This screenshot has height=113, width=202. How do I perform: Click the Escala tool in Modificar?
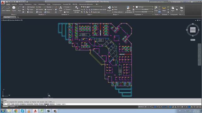39,12
